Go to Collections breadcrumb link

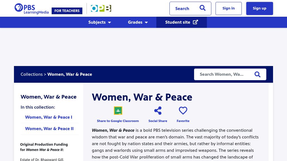point(32,74)
